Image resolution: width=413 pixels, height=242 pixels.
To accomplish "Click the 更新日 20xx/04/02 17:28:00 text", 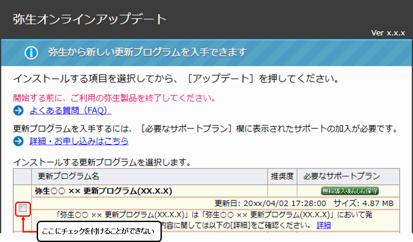I will 270,203.
